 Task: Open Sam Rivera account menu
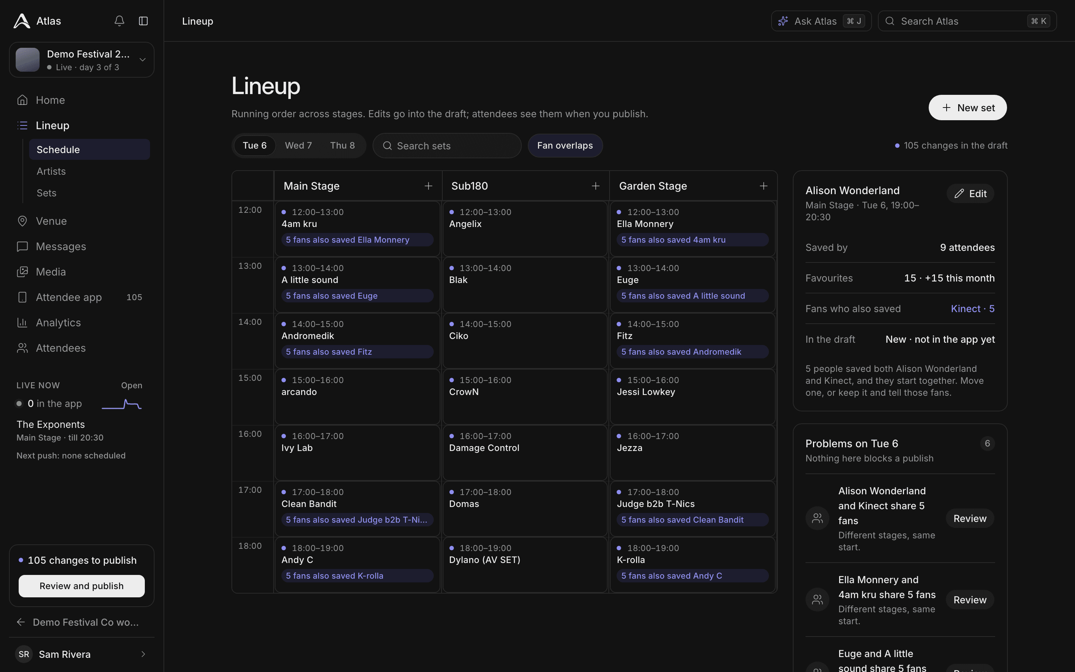click(82, 654)
